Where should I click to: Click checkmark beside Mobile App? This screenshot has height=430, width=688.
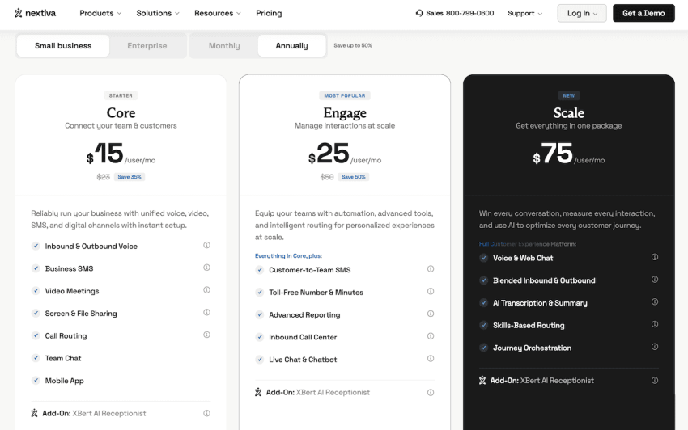[x=36, y=380]
